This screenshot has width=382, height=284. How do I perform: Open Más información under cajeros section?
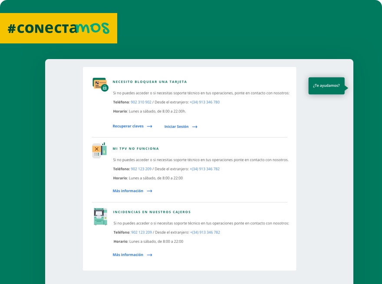point(128,255)
